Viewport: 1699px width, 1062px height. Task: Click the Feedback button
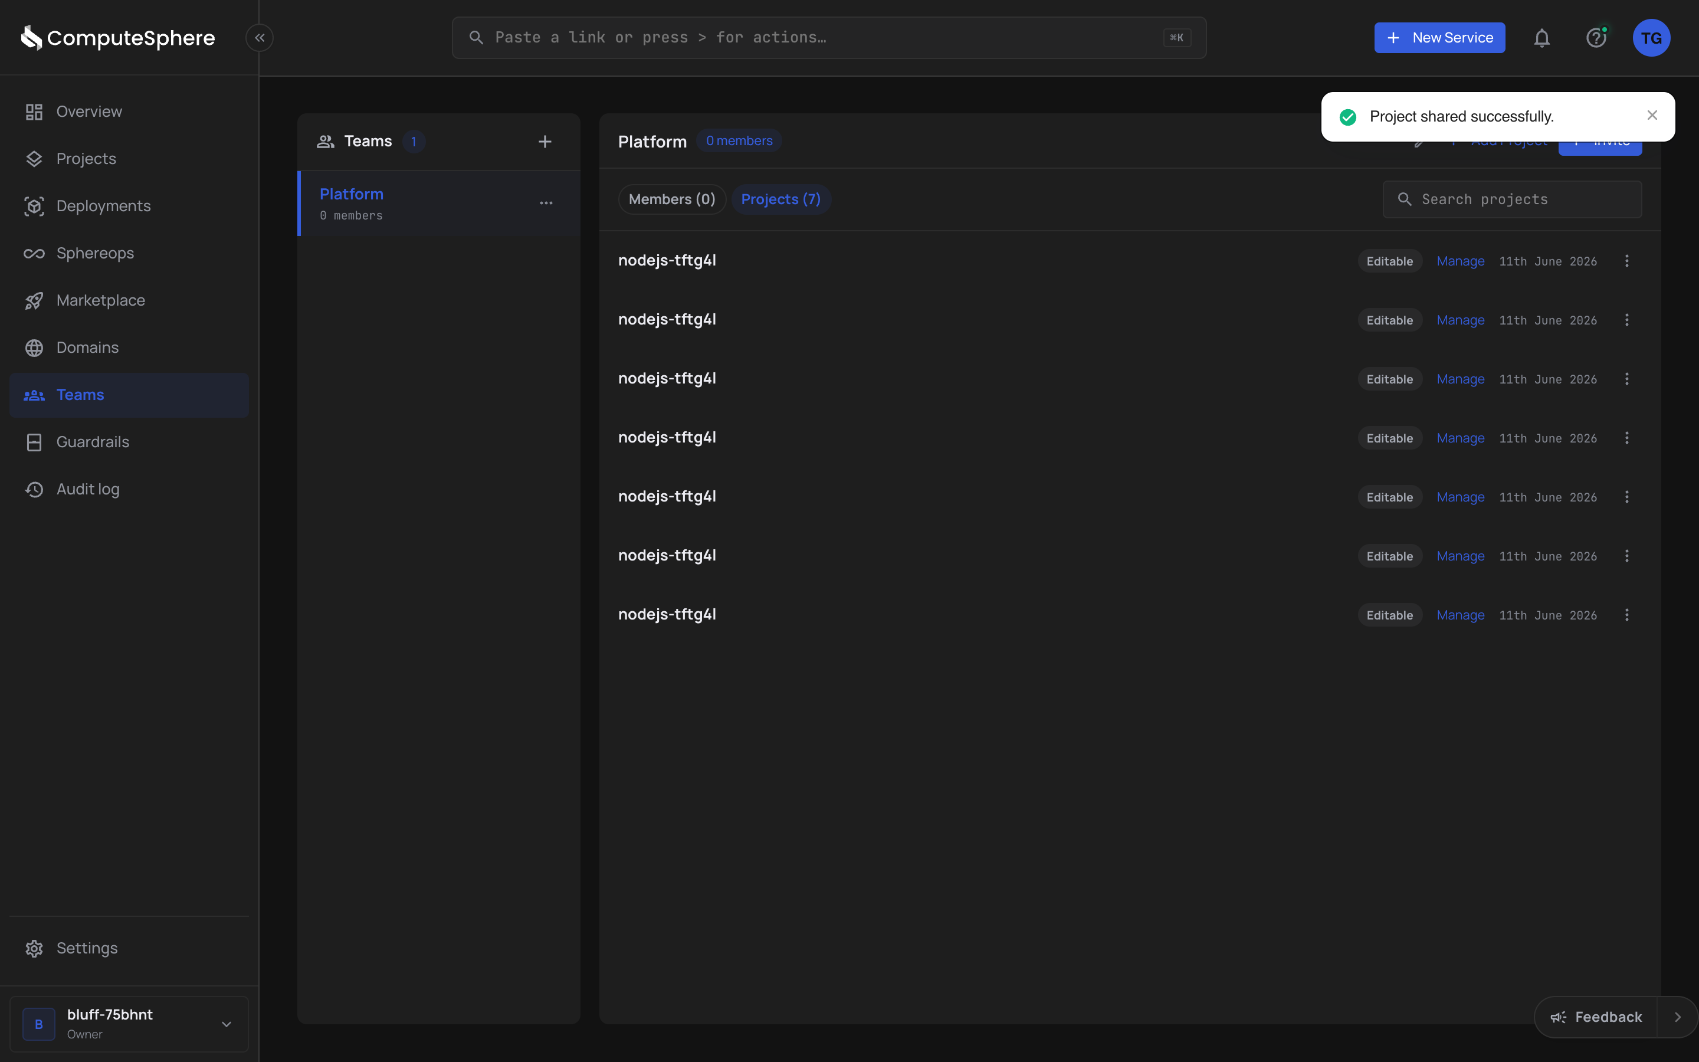[1596, 1017]
